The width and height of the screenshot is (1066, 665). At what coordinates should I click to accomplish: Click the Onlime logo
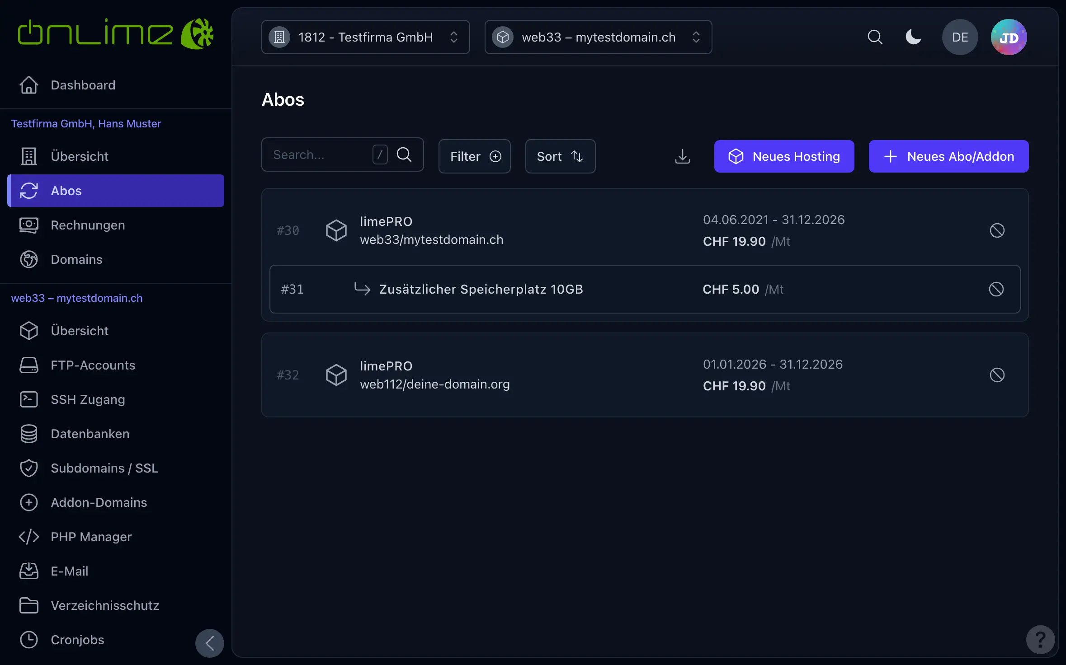tap(115, 33)
